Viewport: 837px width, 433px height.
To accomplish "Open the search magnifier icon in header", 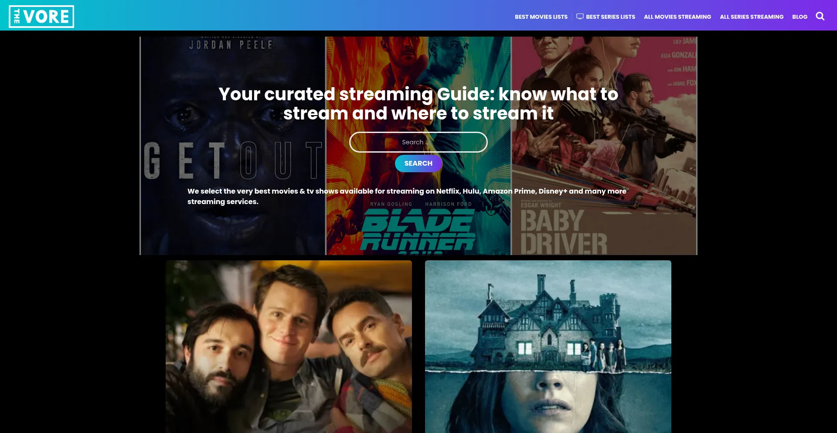I will (x=820, y=16).
